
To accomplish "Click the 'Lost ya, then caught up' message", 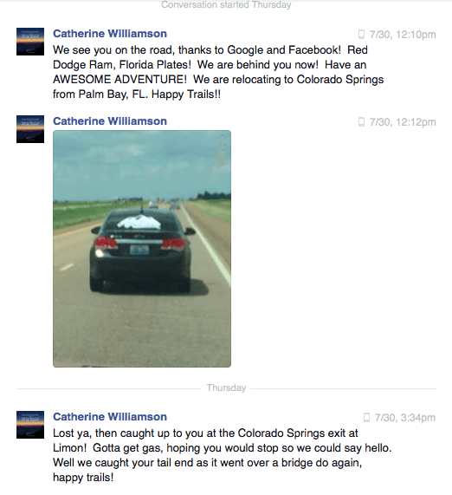I will (223, 455).
